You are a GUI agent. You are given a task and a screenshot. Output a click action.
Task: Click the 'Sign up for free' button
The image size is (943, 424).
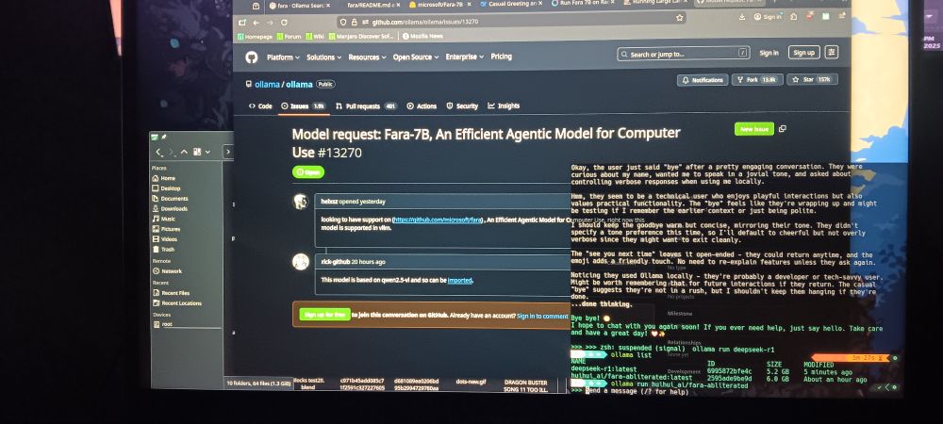pyautogui.click(x=324, y=315)
